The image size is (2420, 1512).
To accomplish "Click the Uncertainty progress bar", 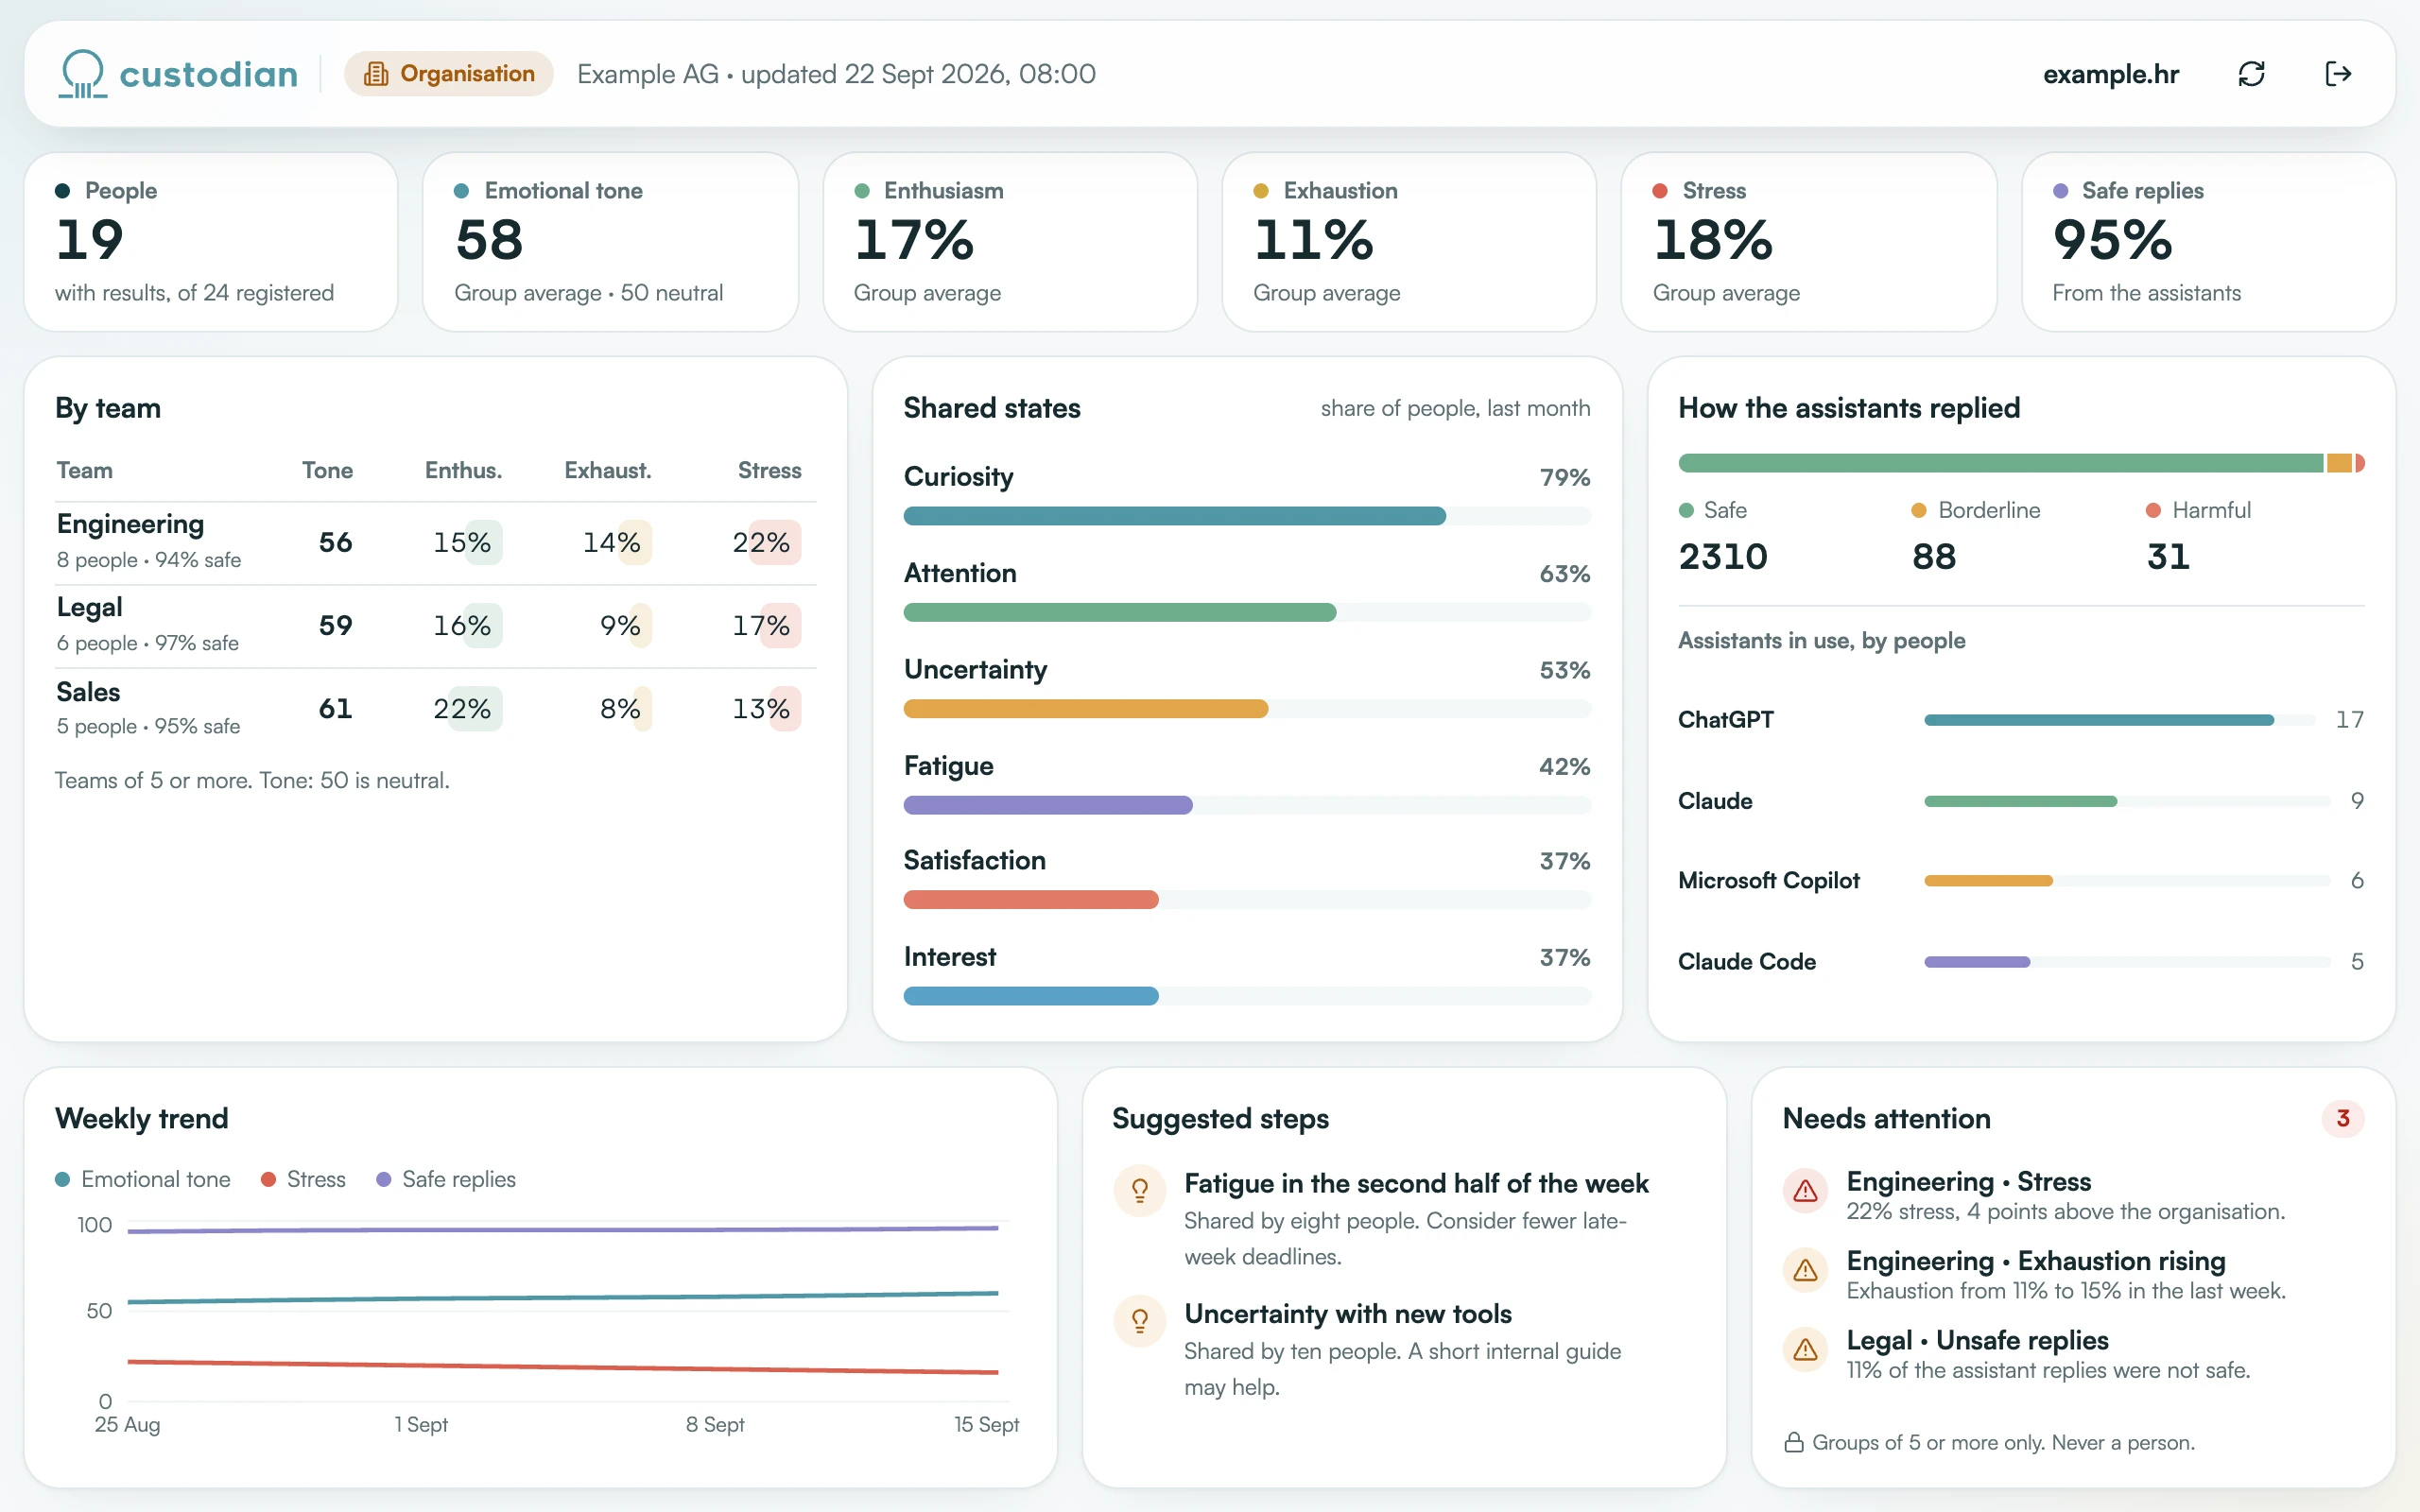I will (x=1246, y=708).
